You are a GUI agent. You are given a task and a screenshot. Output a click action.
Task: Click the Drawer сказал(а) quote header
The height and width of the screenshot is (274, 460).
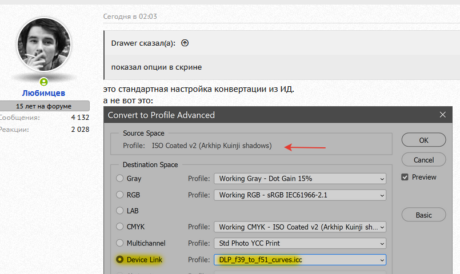coord(143,43)
